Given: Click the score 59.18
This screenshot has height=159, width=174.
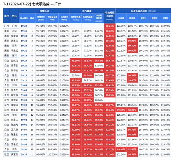Looking at the screenshot, I should click(x=24, y=76).
